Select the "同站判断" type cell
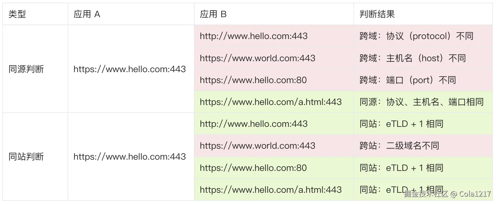497x204 pixels. tap(26, 156)
